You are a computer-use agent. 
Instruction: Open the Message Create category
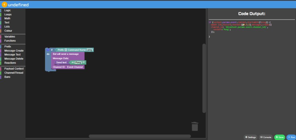(x=14, y=51)
